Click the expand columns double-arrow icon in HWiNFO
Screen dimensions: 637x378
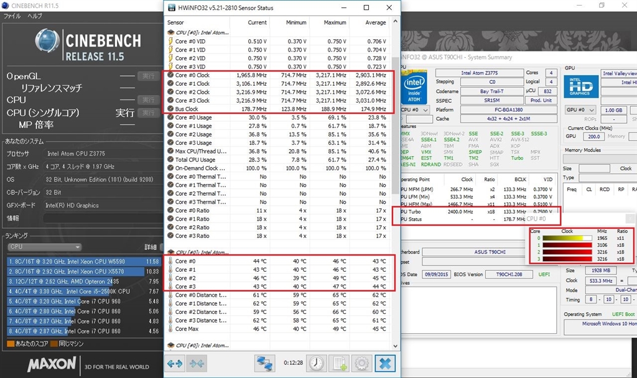point(175,363)
